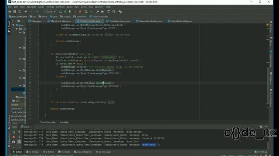The height and width of the screenshot is (156, 279).
Task: Open the Event Log button
Action: [261, 152]
